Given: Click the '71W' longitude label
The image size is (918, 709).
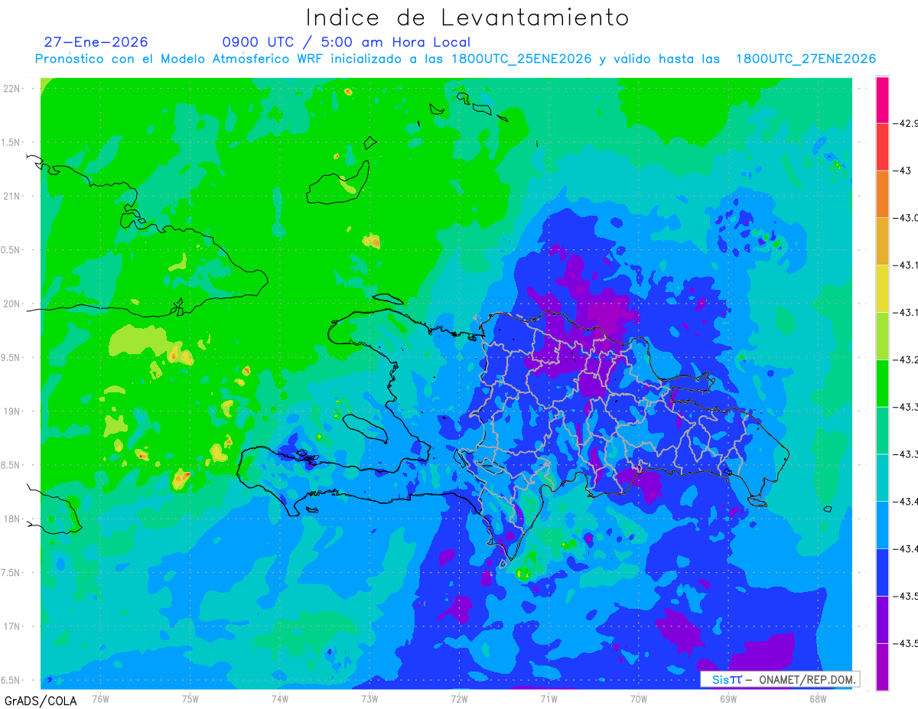Looking at the screenshot, I should [x=549, y=698].
